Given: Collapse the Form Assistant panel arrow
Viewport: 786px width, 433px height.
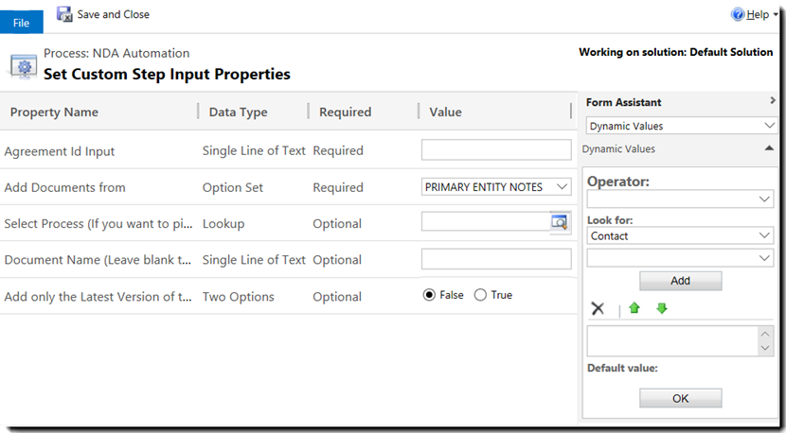Looking at the screenshot, I should click(773, 101).
